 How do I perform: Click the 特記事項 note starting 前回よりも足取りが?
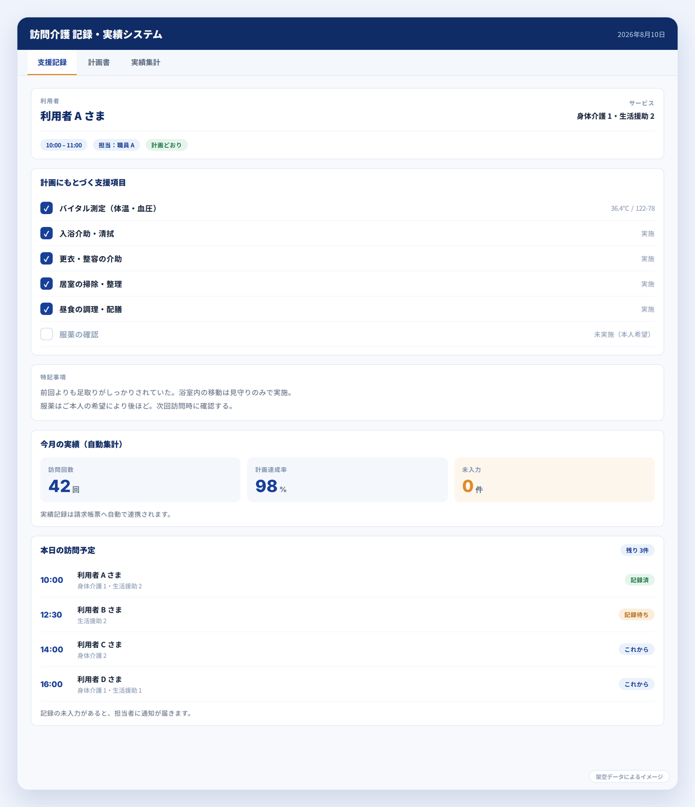(166, 392)
